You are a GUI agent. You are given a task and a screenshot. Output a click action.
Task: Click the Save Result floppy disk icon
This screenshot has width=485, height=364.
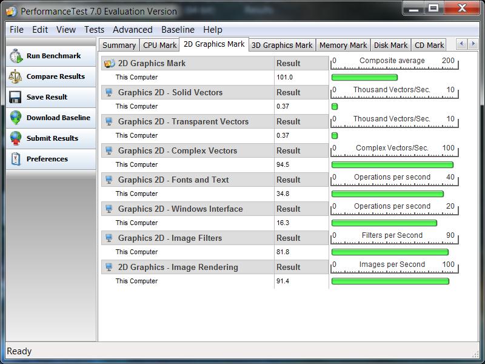pyautogui.click(x=15, y=97)
